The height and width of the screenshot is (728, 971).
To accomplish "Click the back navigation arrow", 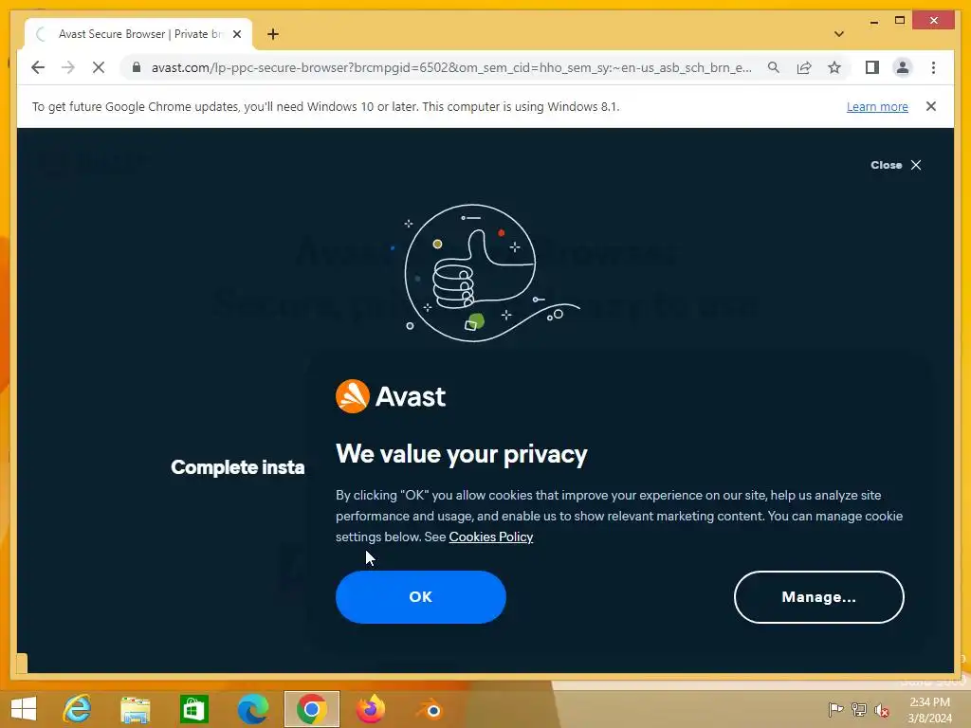I will pos(38,67).
